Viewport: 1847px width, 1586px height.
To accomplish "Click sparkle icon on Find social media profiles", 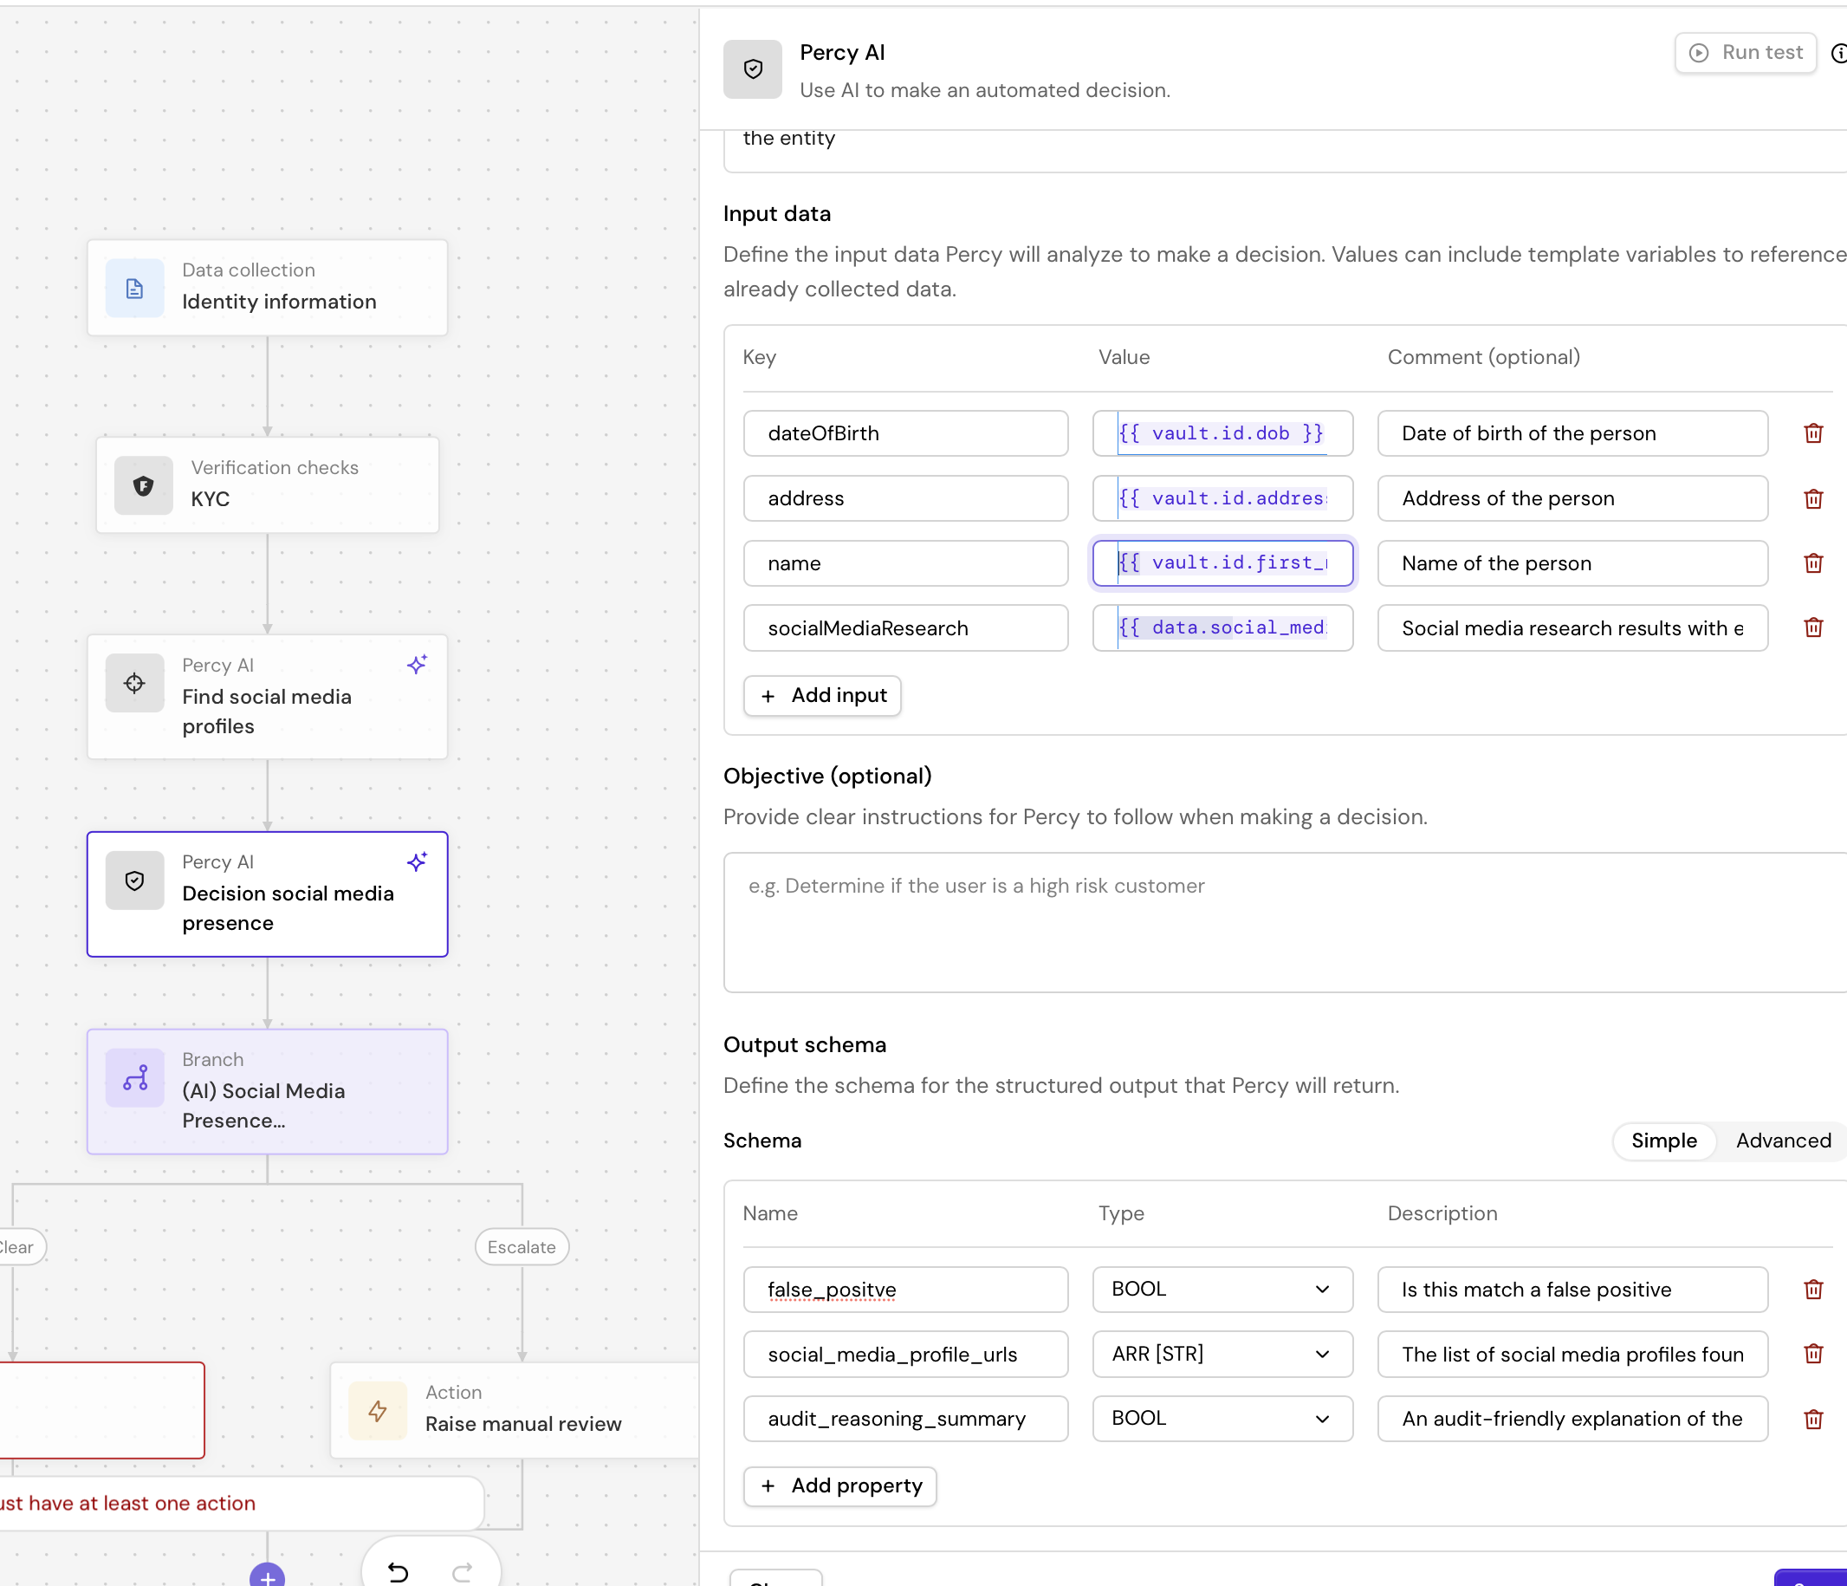I will (418, 665).
